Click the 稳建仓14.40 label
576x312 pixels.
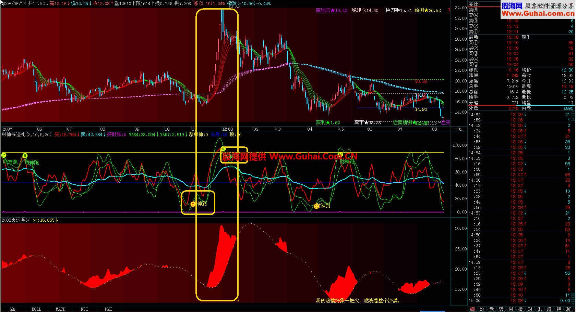coord(365,10)
